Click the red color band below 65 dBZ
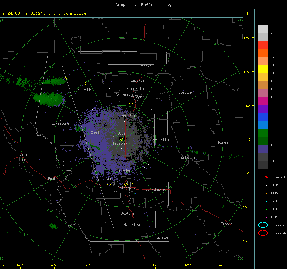Screen dimensions: 287x269 click(263, 45)
